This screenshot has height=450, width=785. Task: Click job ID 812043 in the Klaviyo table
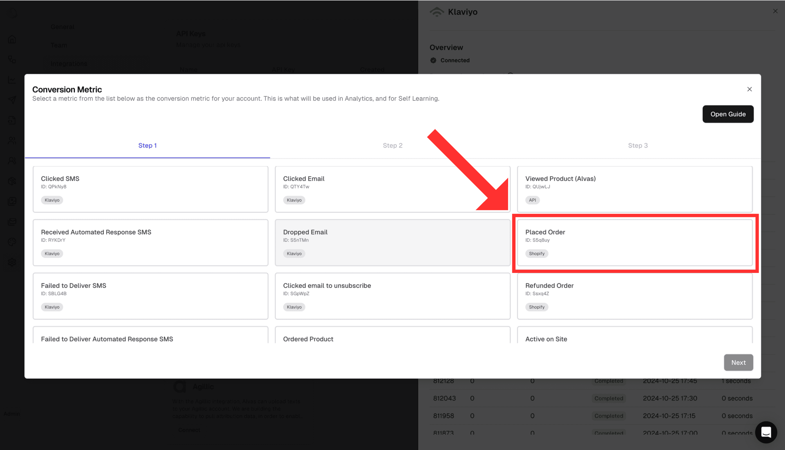pos(444,398)
